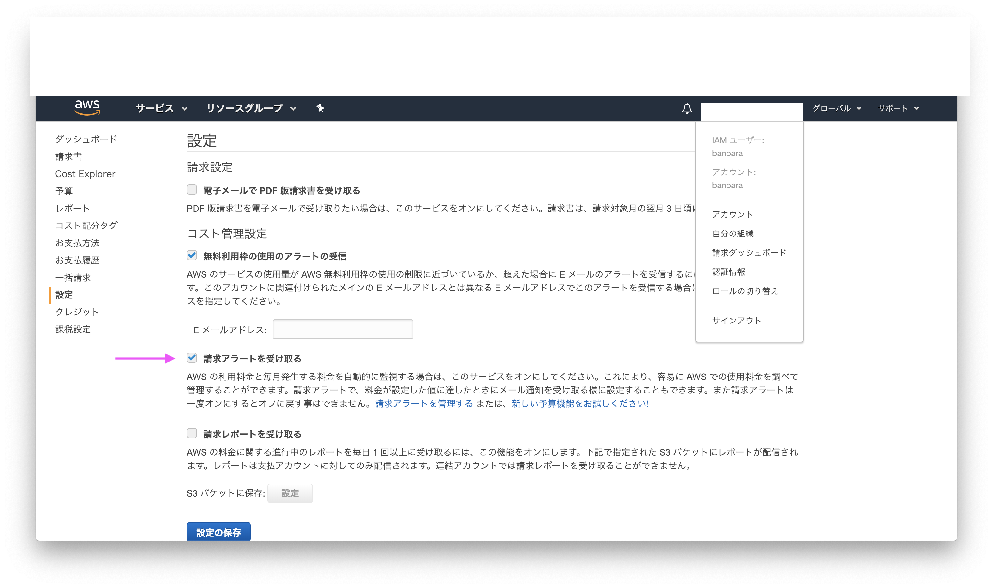
Task: Click the AWS logo
Action: (x=88, y=108)
